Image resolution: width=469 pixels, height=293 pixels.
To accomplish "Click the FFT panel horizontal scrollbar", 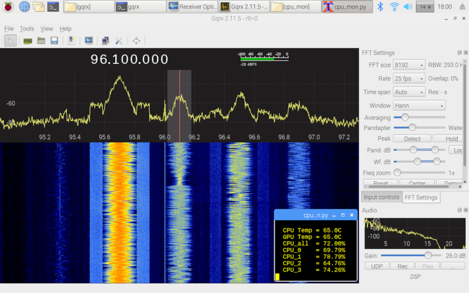I will click(x=413, y=186).
